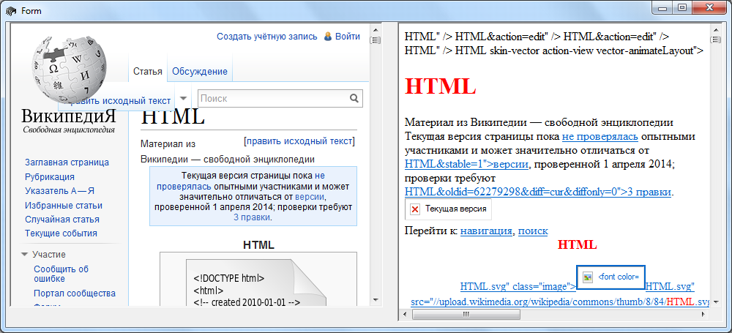
Task: Go to Заглавная страница in sidebar
Action: pos(67,162)
